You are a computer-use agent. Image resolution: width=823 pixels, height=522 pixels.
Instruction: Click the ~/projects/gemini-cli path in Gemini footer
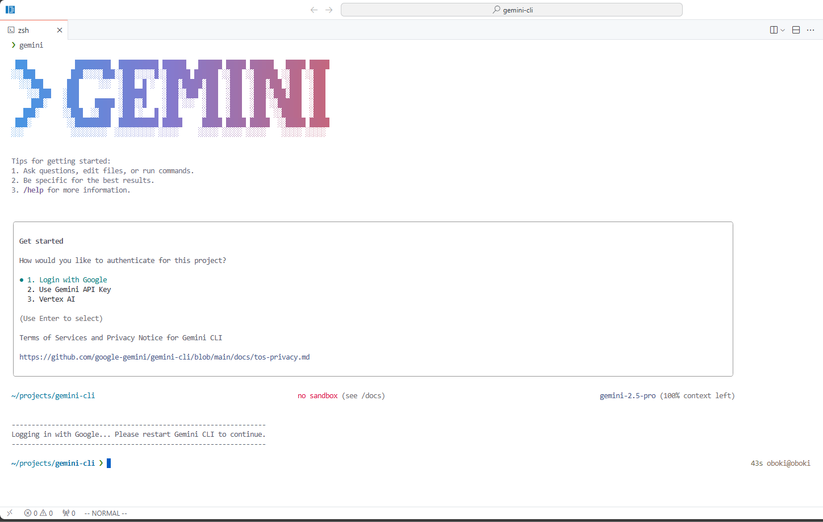[53, 395]
